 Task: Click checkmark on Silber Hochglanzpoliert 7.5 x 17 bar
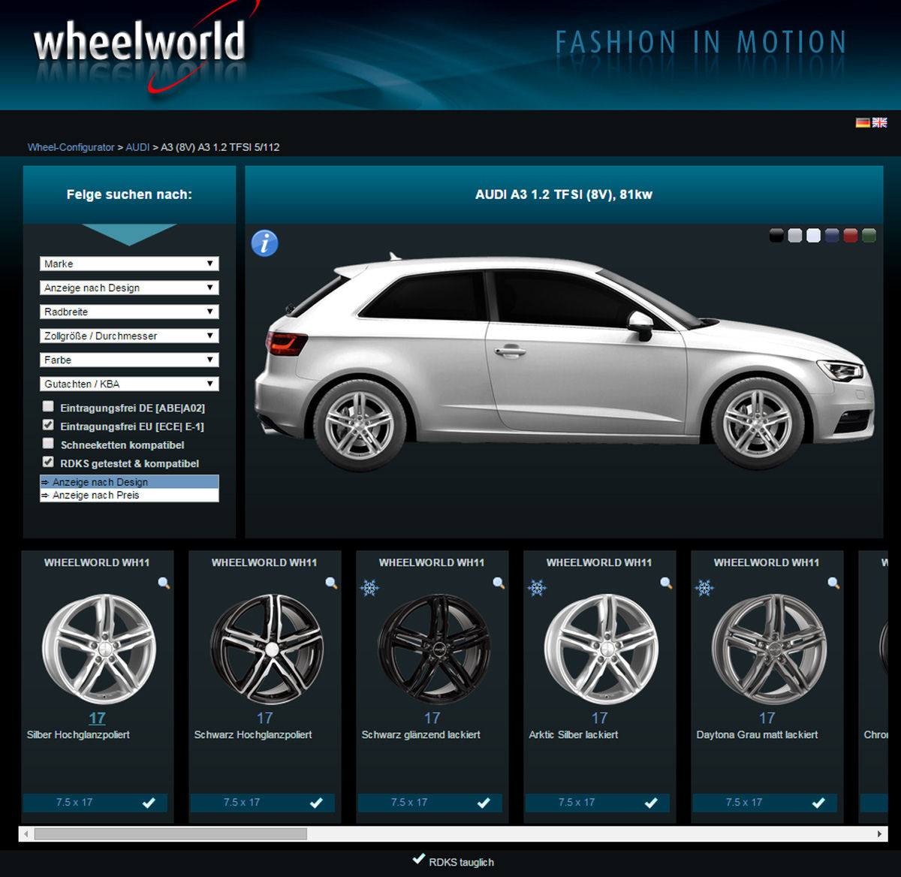click(x=149, y=803)
